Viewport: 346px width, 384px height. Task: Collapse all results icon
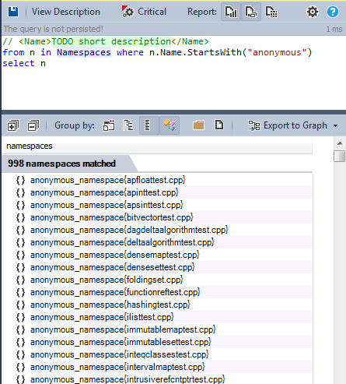pos(33,125)
